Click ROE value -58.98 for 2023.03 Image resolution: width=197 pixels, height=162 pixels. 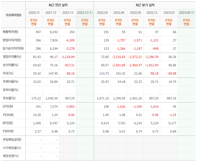pyautogui.click(x=172, y=74)
